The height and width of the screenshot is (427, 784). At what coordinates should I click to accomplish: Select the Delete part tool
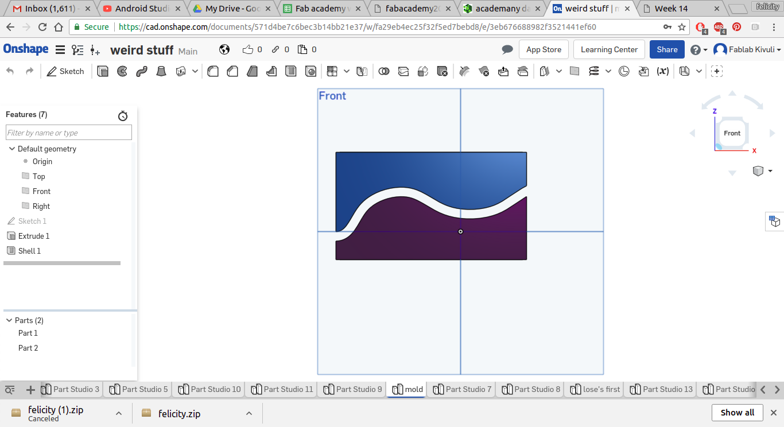click(443, 71)
